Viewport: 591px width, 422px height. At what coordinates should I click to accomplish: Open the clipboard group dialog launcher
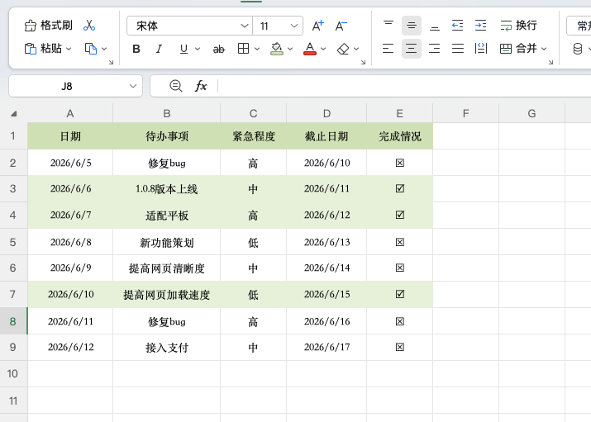click(111, 62)
